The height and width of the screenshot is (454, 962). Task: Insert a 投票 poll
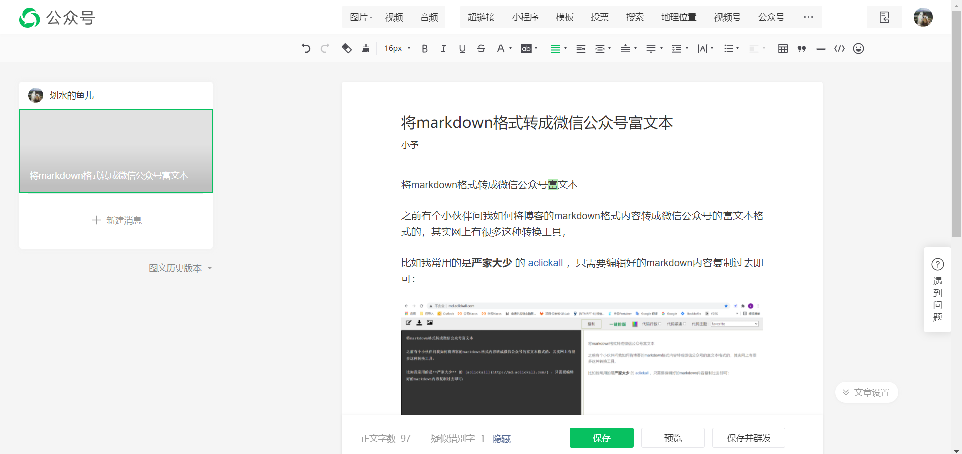click(x=600, y=17)
